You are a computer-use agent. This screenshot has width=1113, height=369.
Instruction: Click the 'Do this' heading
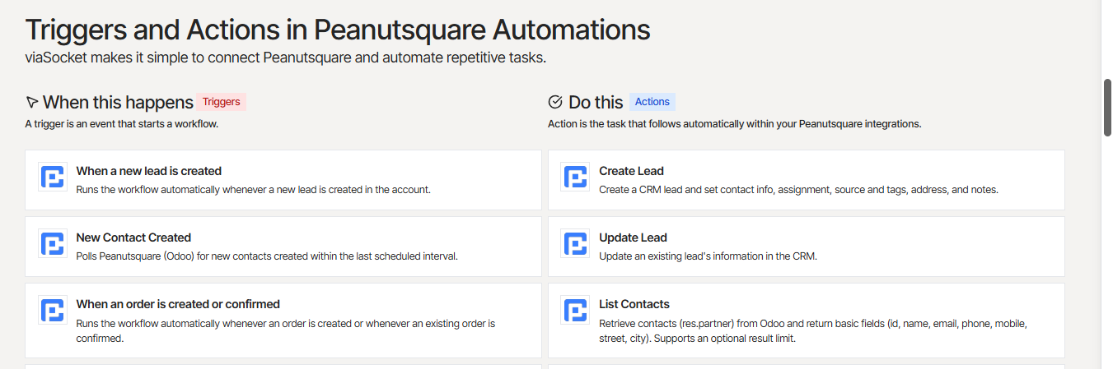[596, 102]
